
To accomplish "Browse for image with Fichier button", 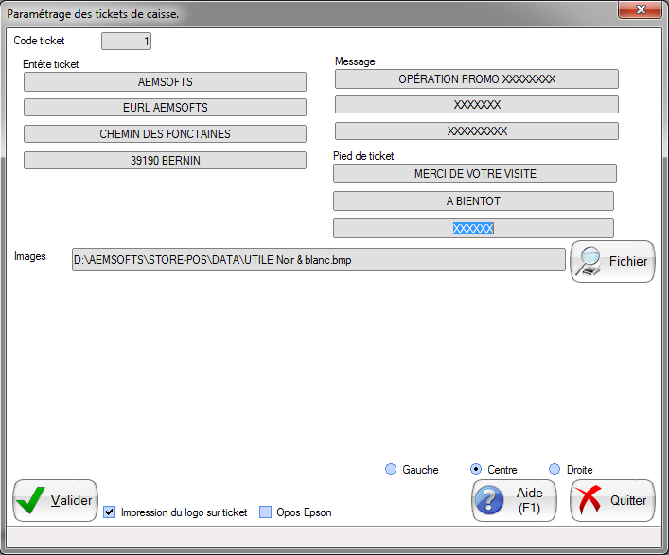I will 612,261.
